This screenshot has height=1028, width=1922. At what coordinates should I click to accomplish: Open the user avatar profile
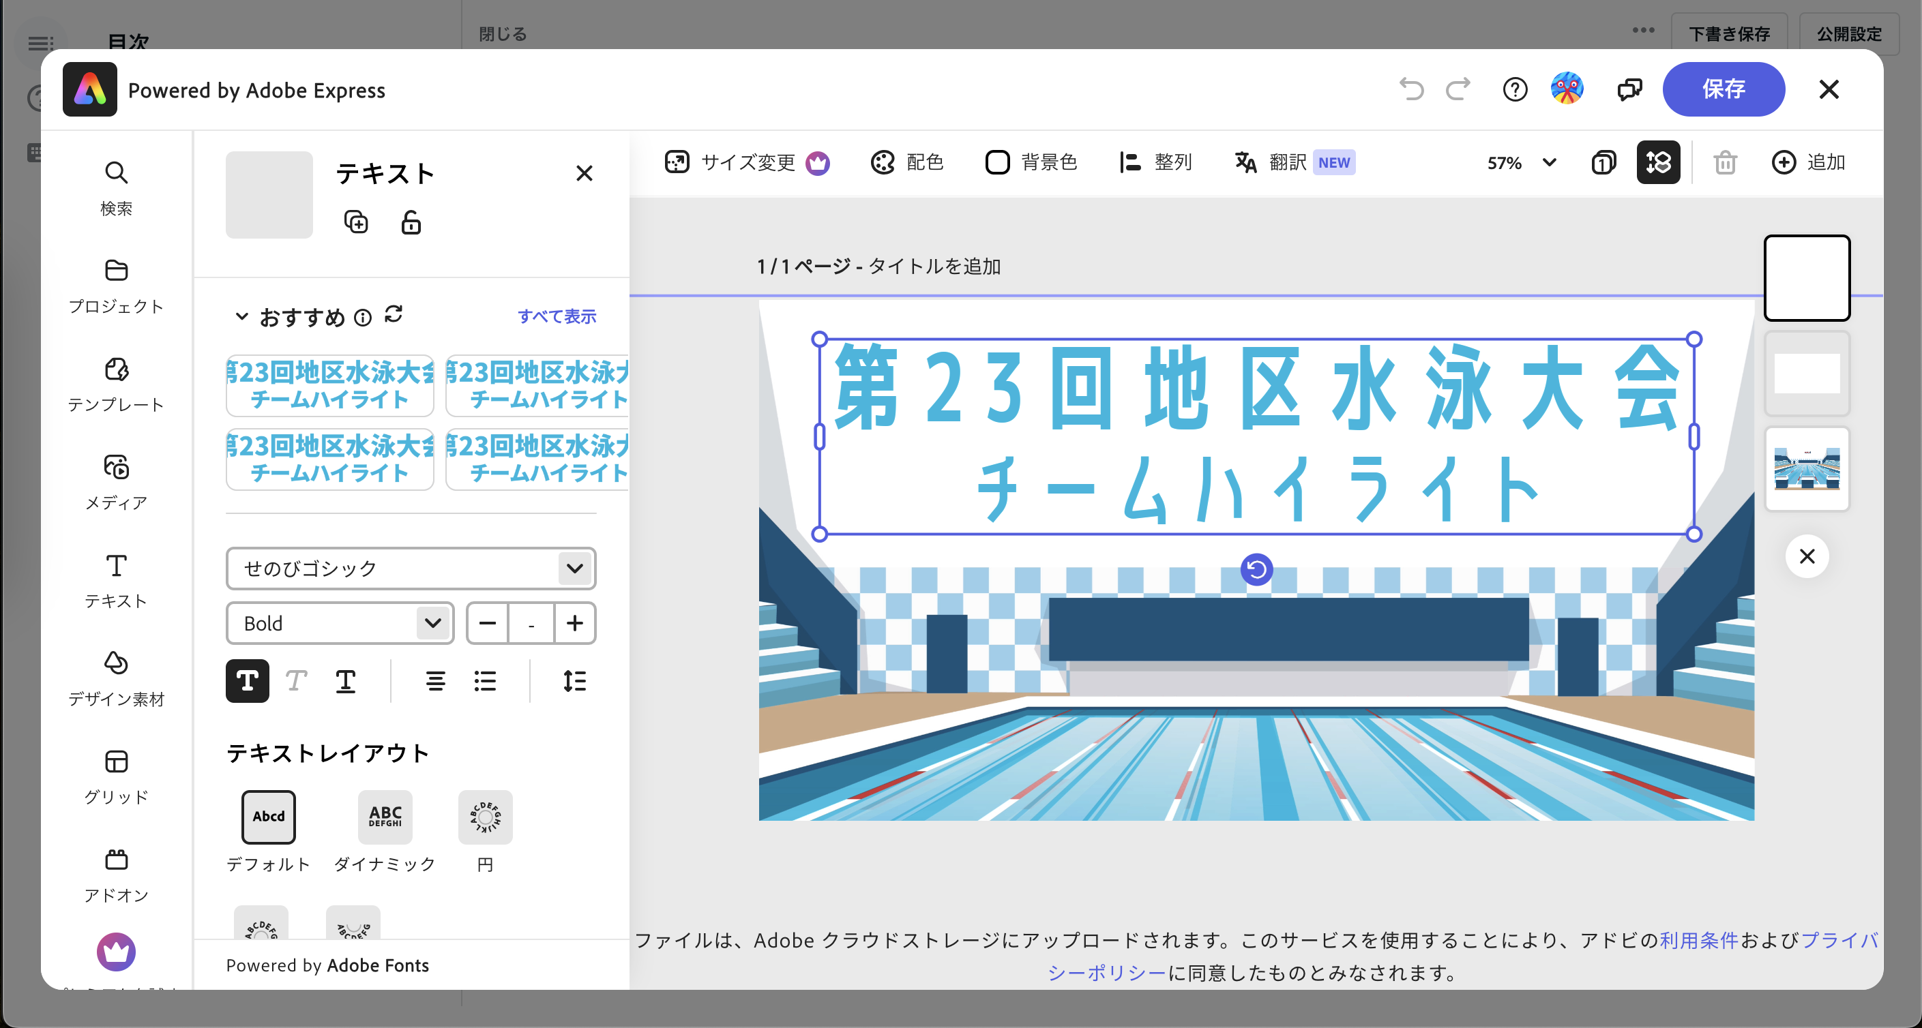1567,89
